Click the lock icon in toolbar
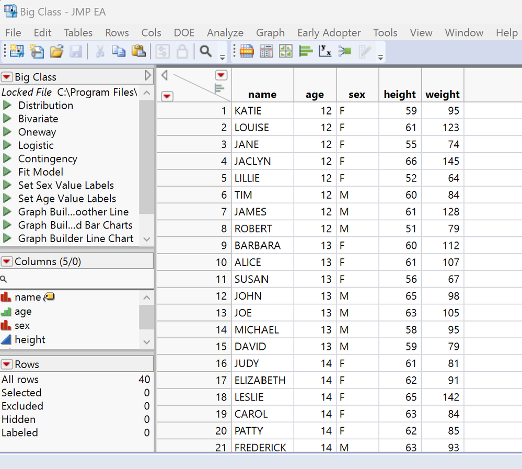Image resolution: width=522 pixels, height=469 pixels. click(x=182, y=51)
